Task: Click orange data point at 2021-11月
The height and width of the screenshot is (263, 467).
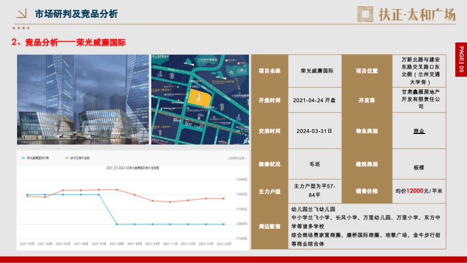Action: [x=170, y=202]
